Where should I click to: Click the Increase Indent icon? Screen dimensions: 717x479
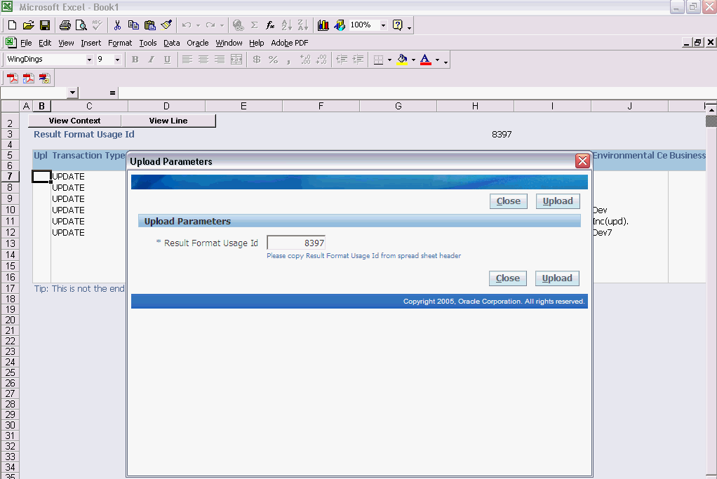point(358,60)
